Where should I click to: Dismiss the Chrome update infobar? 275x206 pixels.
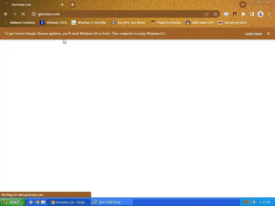coord(269,34)
